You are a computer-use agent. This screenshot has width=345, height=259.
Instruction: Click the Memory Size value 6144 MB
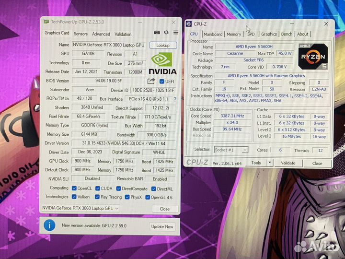point(89,134)
